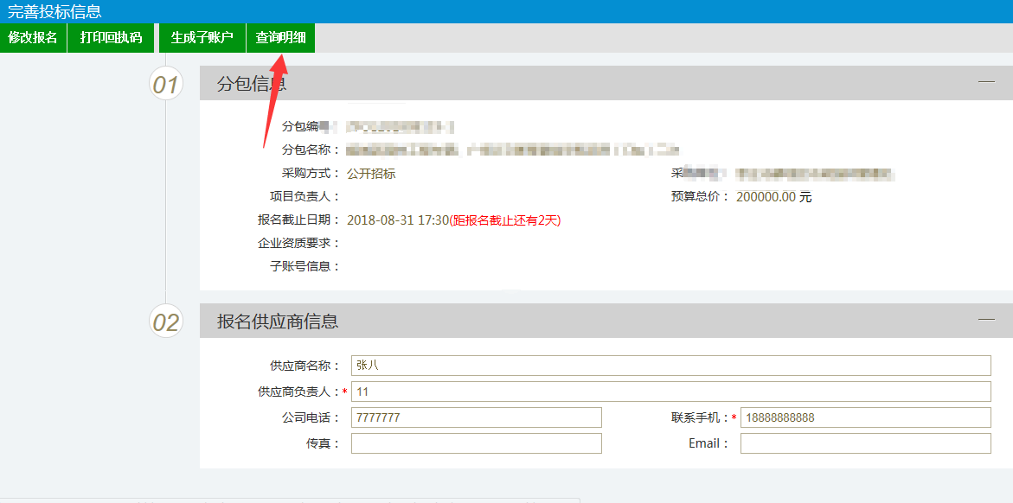Image resolution: width=1013 pixels, height=503 pixels.
Task: Click the 分包信息 section header title
Action: tap(252, 84)
